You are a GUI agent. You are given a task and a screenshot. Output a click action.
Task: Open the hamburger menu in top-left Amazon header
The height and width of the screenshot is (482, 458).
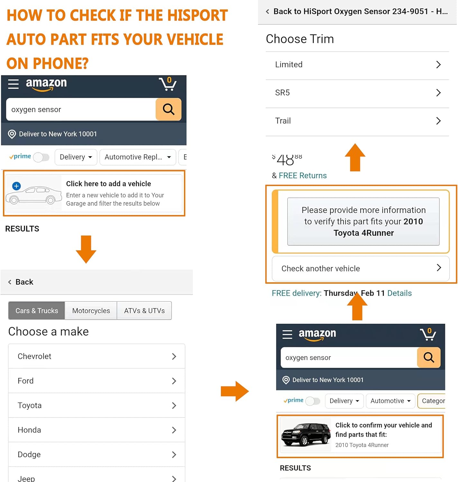[x=14, y=84]
